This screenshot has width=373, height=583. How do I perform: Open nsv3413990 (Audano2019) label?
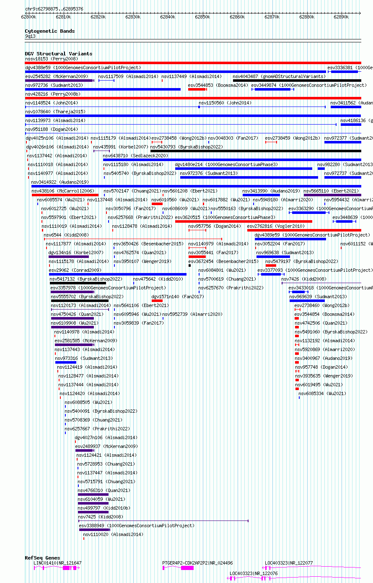pyautogui.click(x=271, y=191)
